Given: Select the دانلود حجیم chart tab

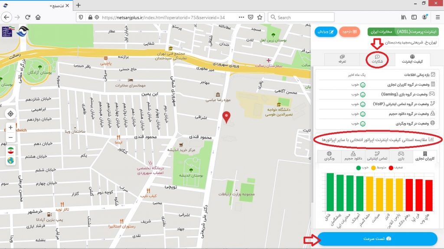Looking at the screenshot, I should click(x=353, y=156).
